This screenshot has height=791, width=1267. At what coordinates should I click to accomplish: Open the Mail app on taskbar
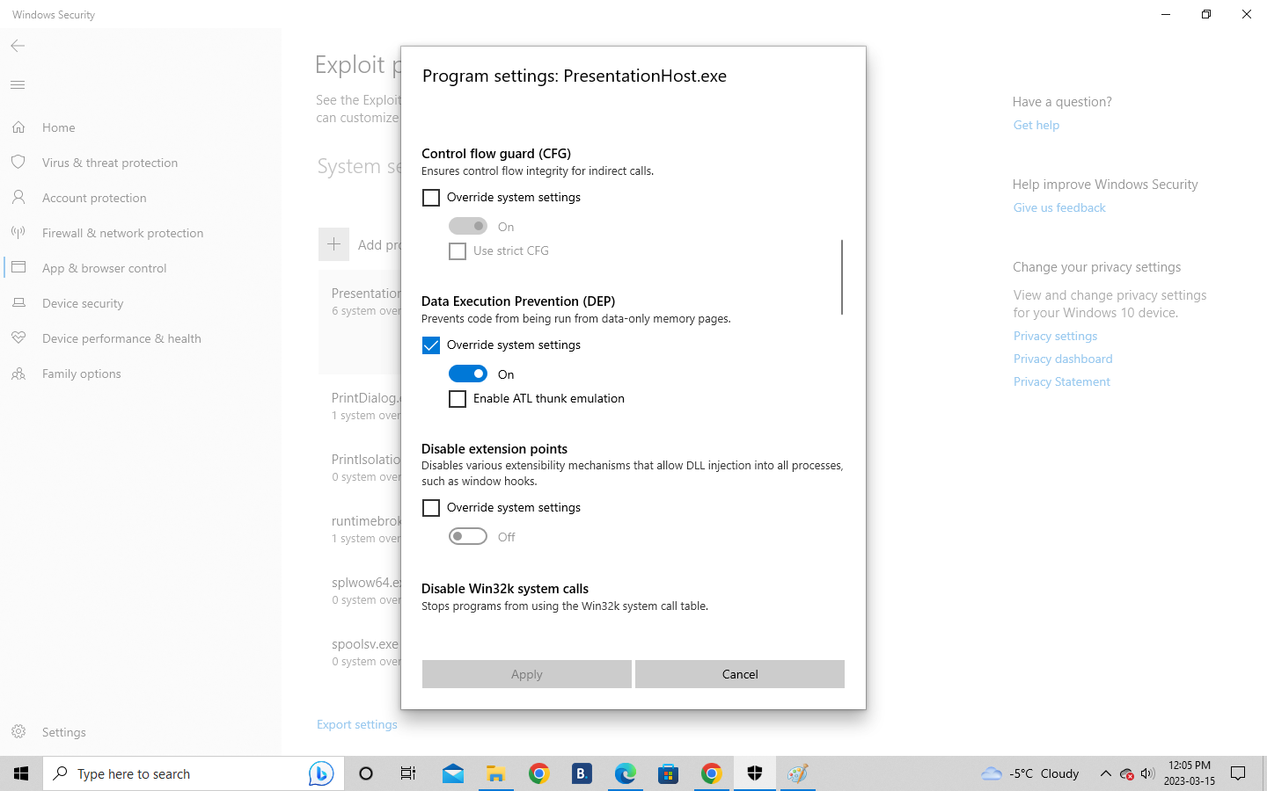pos(453,773)
